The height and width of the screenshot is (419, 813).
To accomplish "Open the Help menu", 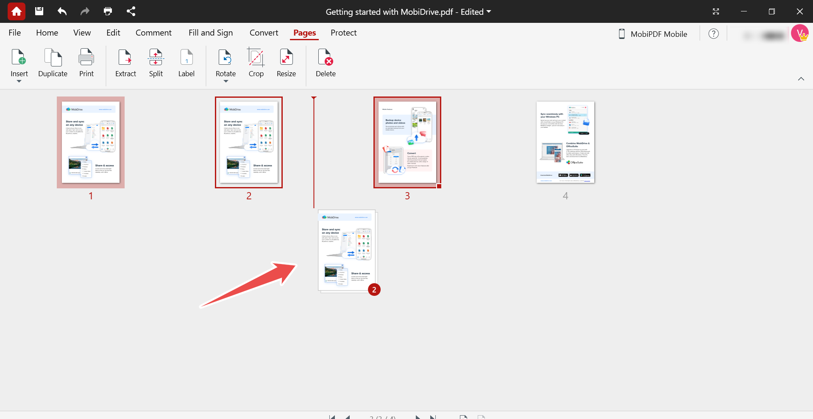I will [x=713, y=33].
